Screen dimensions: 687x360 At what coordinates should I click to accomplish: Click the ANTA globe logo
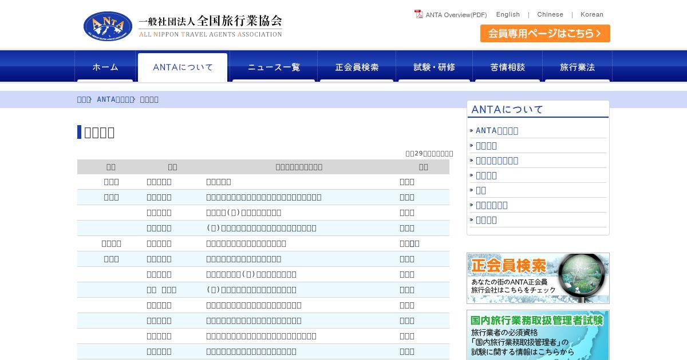point(108,26)
